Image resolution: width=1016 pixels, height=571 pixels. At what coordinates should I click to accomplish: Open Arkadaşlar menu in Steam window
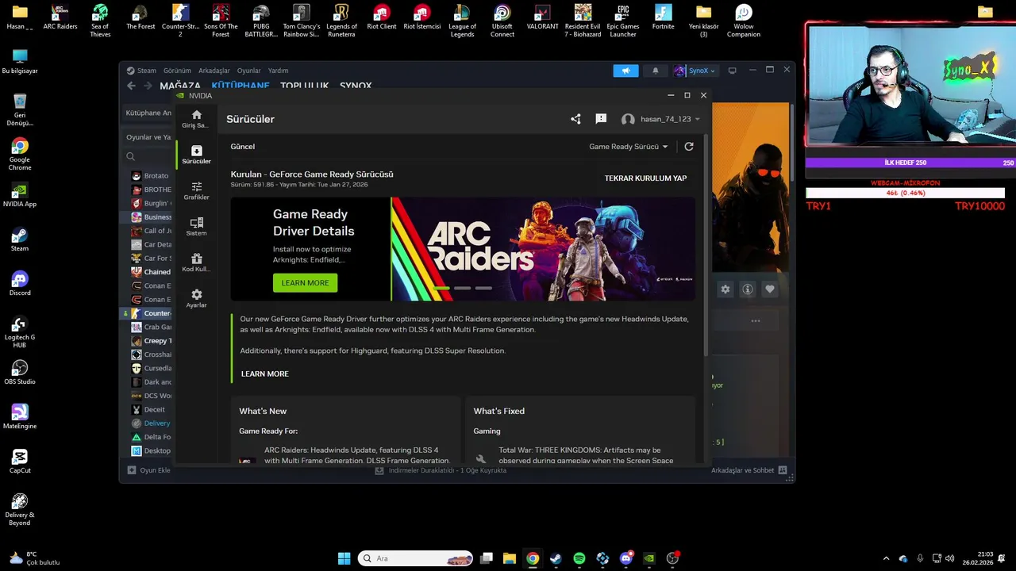[x=214, y=71]
